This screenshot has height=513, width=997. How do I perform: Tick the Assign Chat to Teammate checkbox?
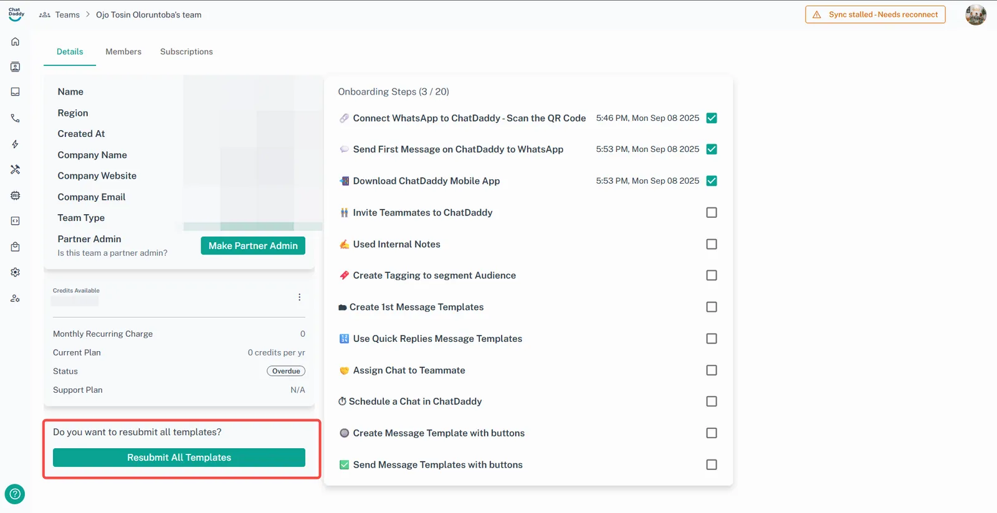[x=711, y=370]
